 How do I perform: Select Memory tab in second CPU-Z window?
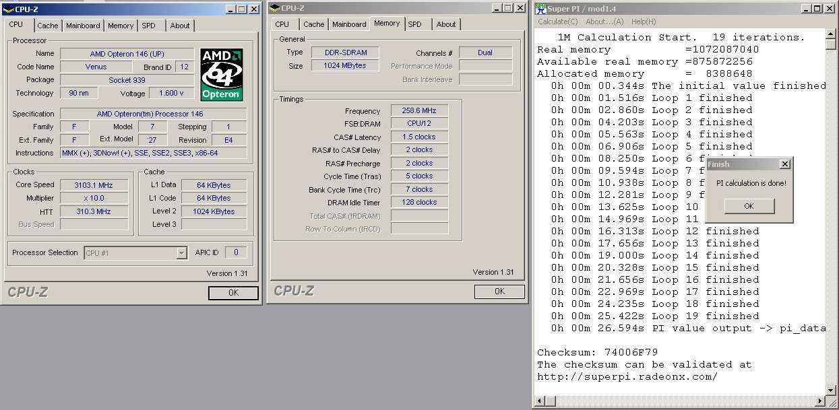387,23
